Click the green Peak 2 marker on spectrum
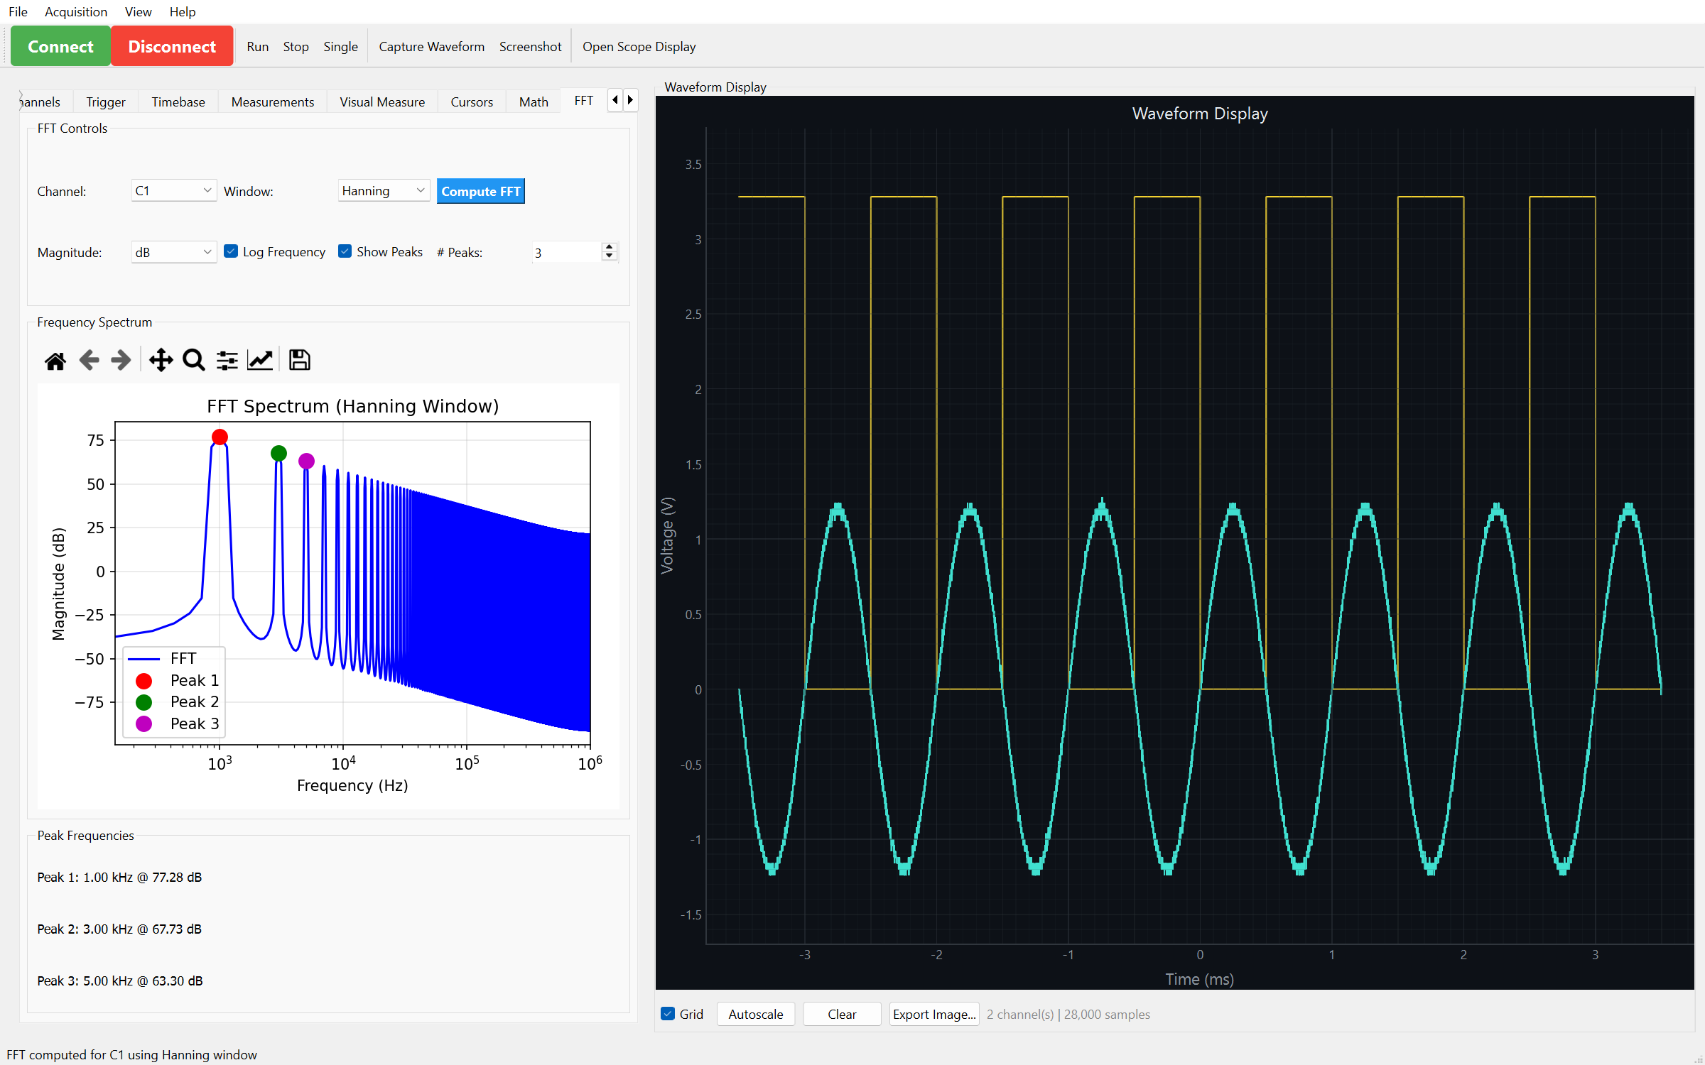This screenshot has width=1705, height=1065. pos(279,453)
